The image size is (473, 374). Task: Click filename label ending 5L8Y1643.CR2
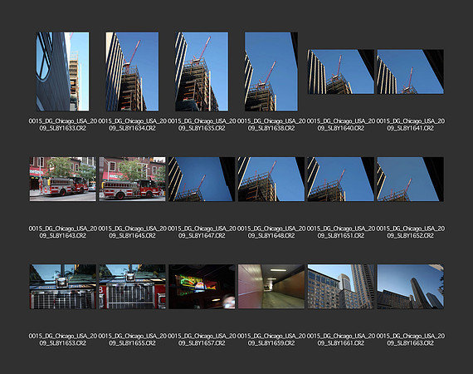coord(63,232)
